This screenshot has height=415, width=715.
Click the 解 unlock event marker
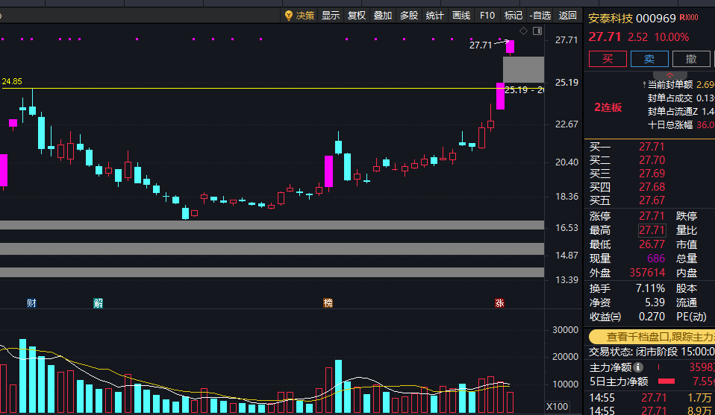(x=98, y=303)
